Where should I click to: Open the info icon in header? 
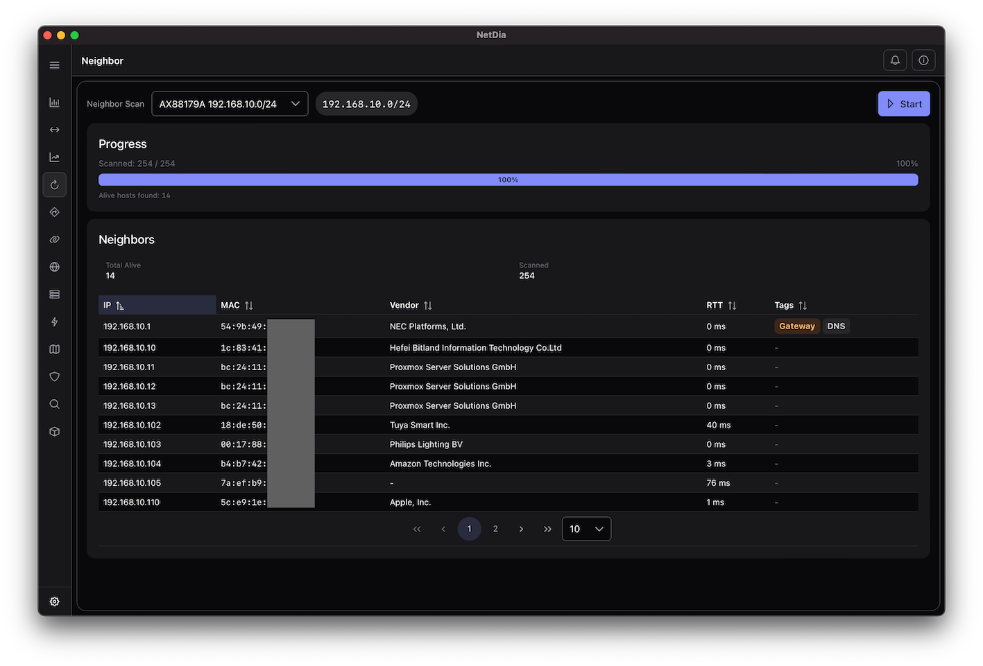pos(923,60)
